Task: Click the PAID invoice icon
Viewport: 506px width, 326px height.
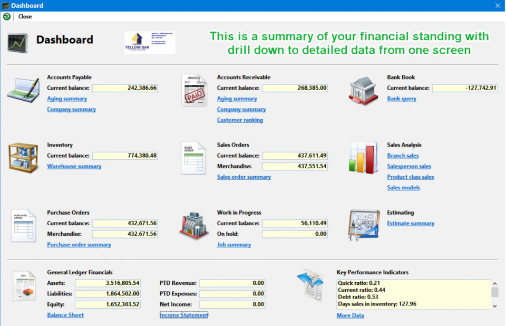Action: [x=194, y=90]
